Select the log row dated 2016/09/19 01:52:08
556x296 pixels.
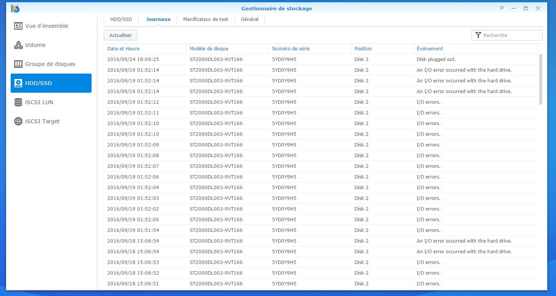click(x=321, y=156)
